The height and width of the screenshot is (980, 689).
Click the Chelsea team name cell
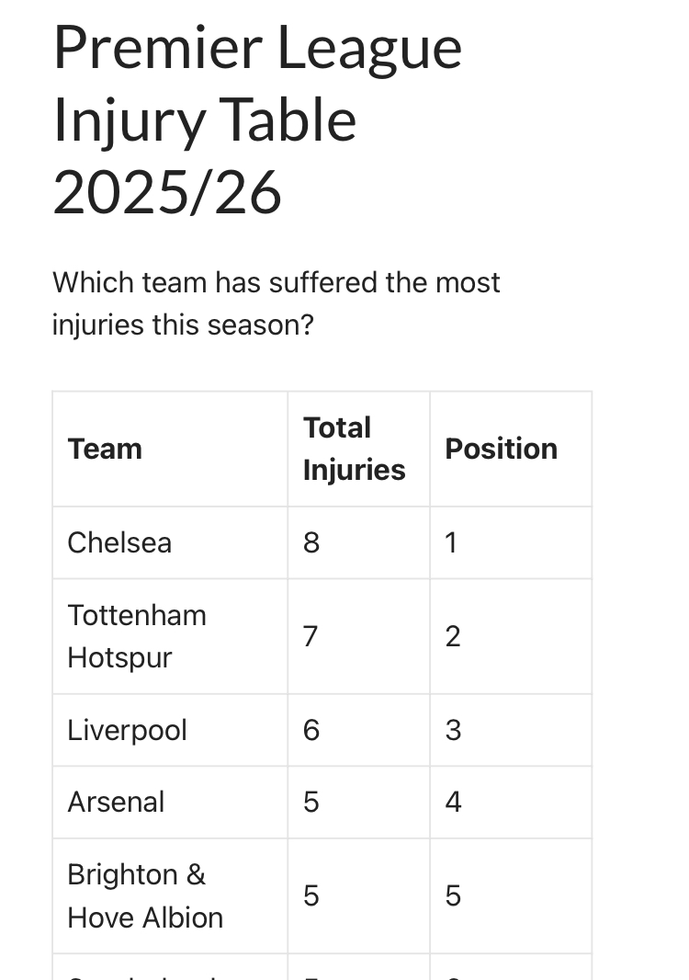click(119, 542)
